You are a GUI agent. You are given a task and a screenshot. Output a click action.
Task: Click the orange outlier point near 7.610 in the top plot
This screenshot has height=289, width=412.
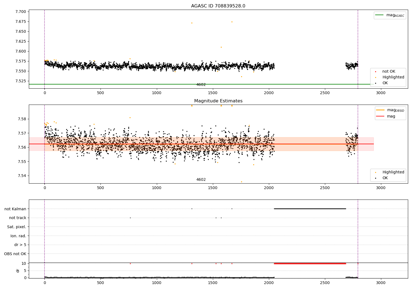tap(221, 47)
